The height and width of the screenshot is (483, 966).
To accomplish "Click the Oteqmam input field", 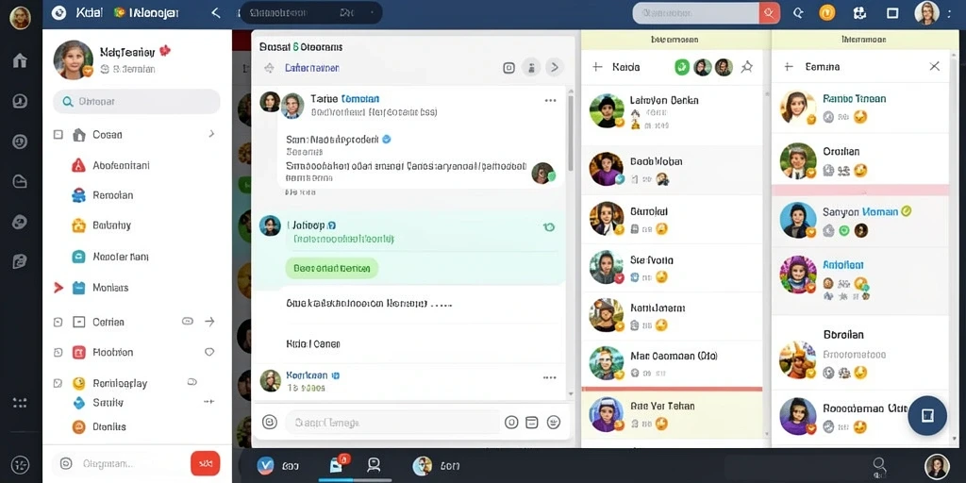I will [x=121, y=463].
